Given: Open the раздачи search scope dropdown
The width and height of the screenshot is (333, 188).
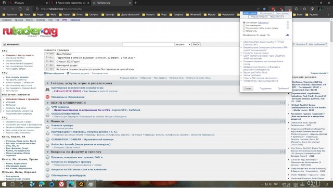Looking at the screenshot, I should 183,44.
